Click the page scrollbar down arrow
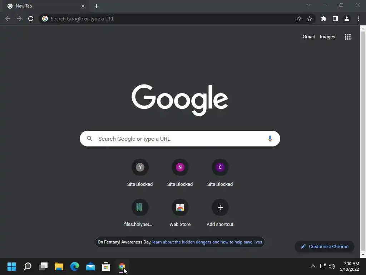366x275 pixels. coord(363,255)
